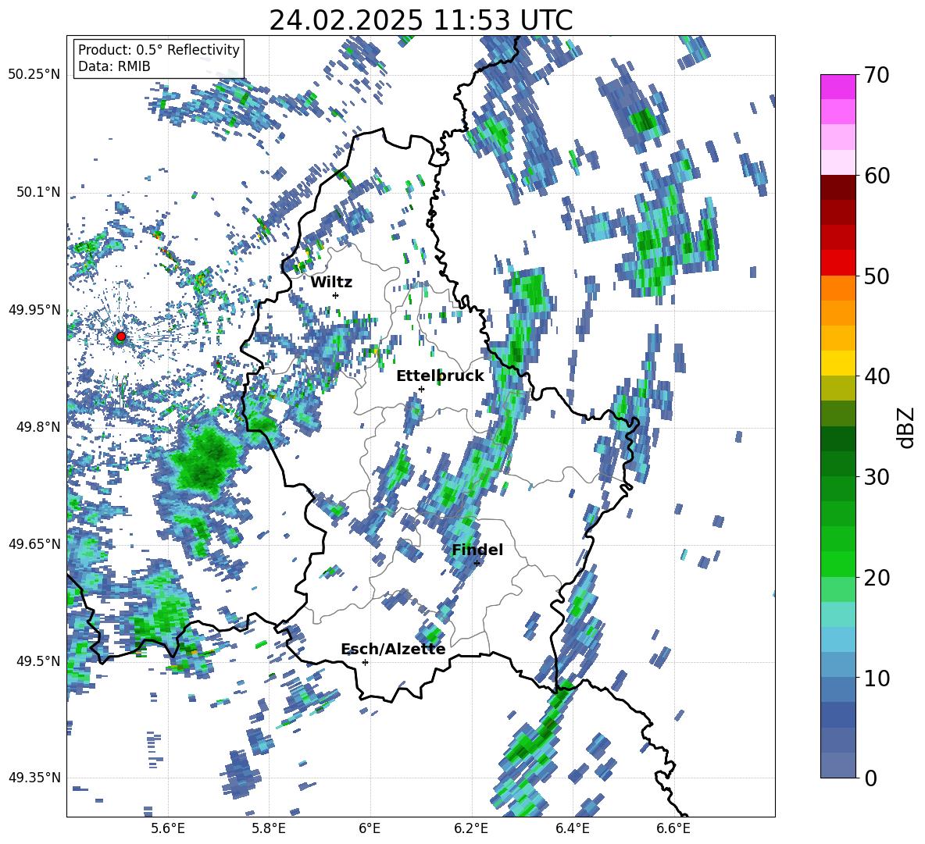925x844 pixels.
Task: Click the title 24.02.2025 11:53 UTC
Action: coord(420,20)
